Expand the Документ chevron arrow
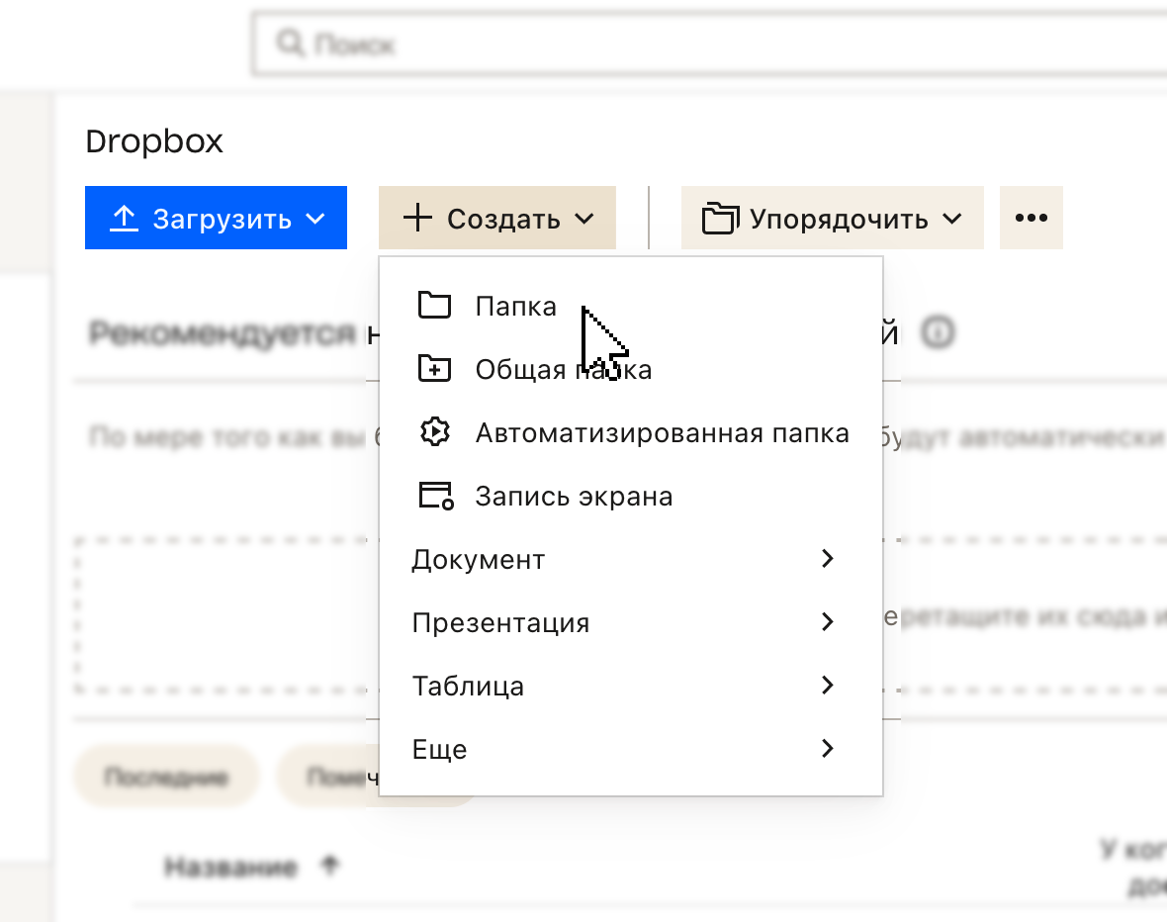The image size is (1167, 922). [827, 559]
